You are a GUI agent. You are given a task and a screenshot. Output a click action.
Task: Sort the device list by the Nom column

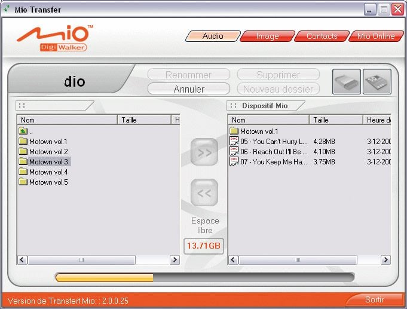point(268,120)
